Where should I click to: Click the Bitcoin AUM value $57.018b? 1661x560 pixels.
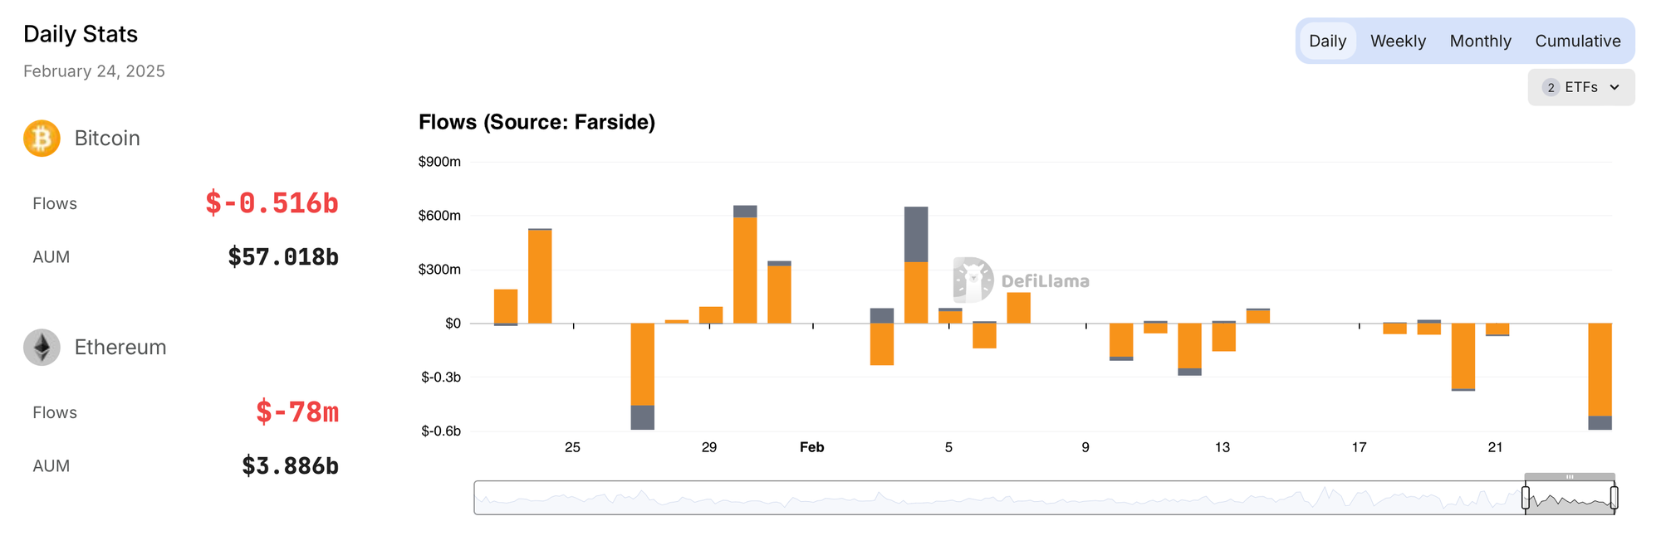(x=283, y=257)
